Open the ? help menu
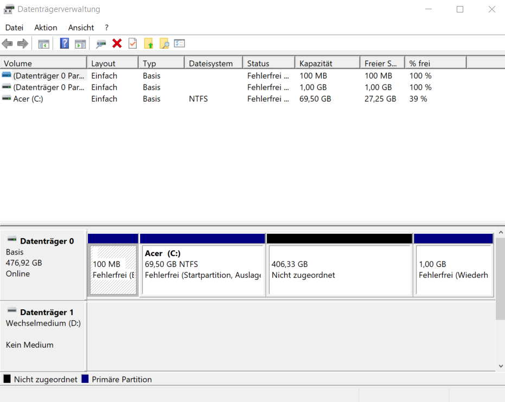505x402 pixels. point(107,28)
